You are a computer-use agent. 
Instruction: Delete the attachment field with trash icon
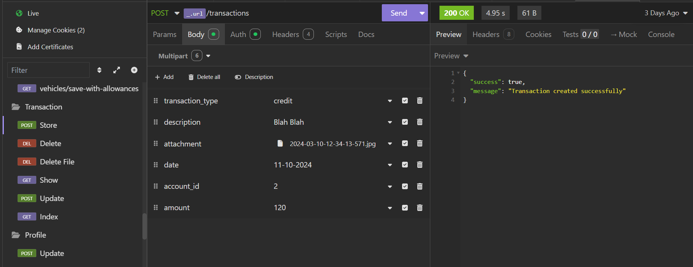(x=420, y=143)
